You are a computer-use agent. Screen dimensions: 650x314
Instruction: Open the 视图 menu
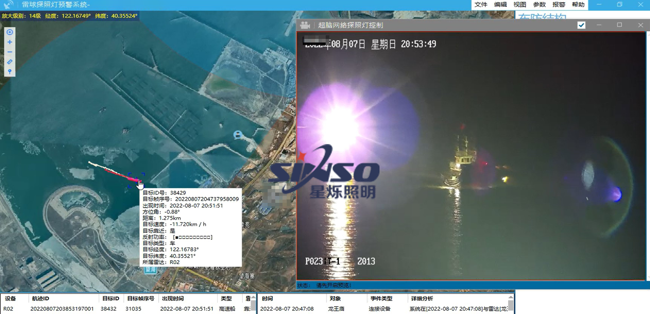coord(520,5)
